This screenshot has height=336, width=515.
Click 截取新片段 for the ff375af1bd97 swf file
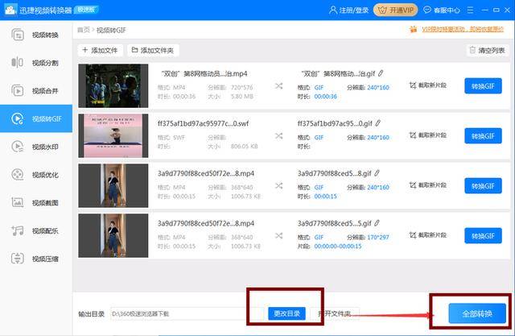click(x=427, y=135)
